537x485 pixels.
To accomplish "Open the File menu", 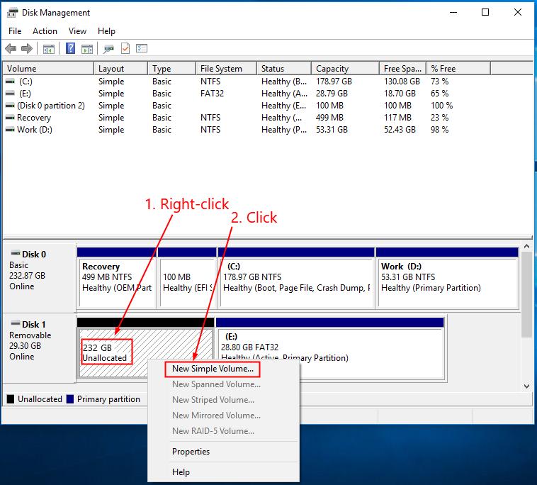I will (x=15, y=31).
